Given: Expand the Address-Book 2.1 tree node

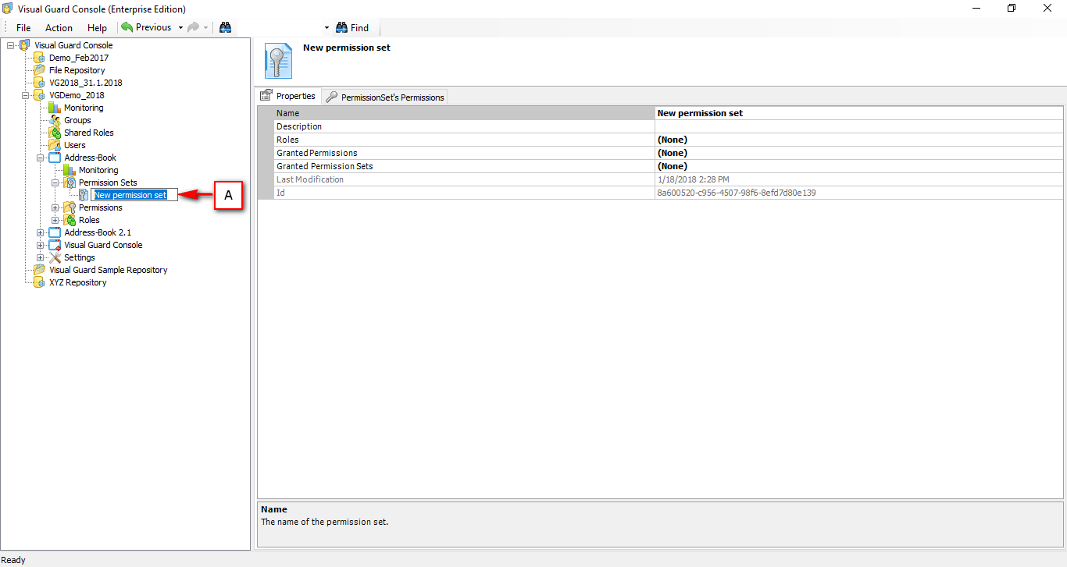Looking at the screenshot, I should (x=39, y=232).
